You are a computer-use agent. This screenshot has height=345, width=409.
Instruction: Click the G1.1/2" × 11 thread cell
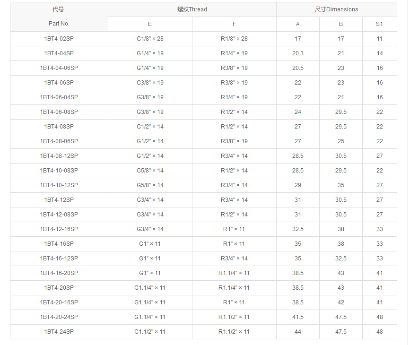pos(150,332)
